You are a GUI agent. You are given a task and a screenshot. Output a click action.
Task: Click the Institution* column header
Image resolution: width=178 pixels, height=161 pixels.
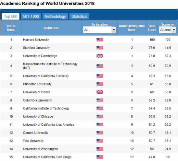51,28
